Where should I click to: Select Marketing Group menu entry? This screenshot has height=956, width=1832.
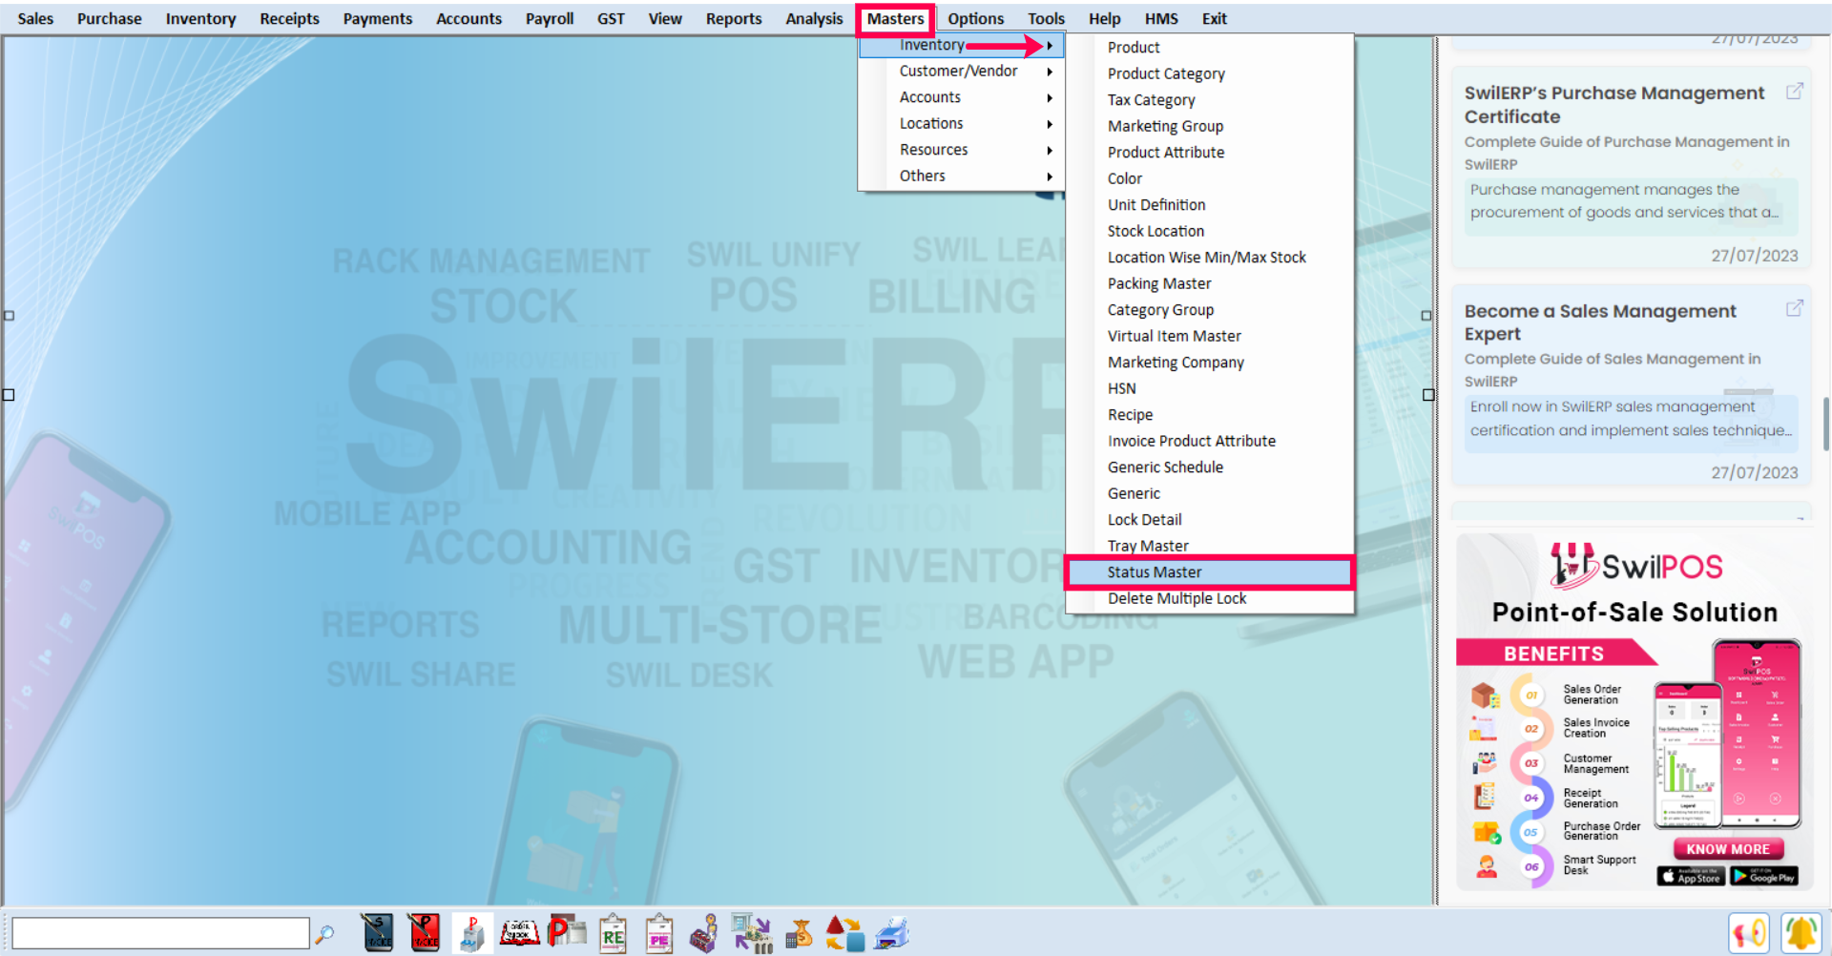coord(1210,126)
